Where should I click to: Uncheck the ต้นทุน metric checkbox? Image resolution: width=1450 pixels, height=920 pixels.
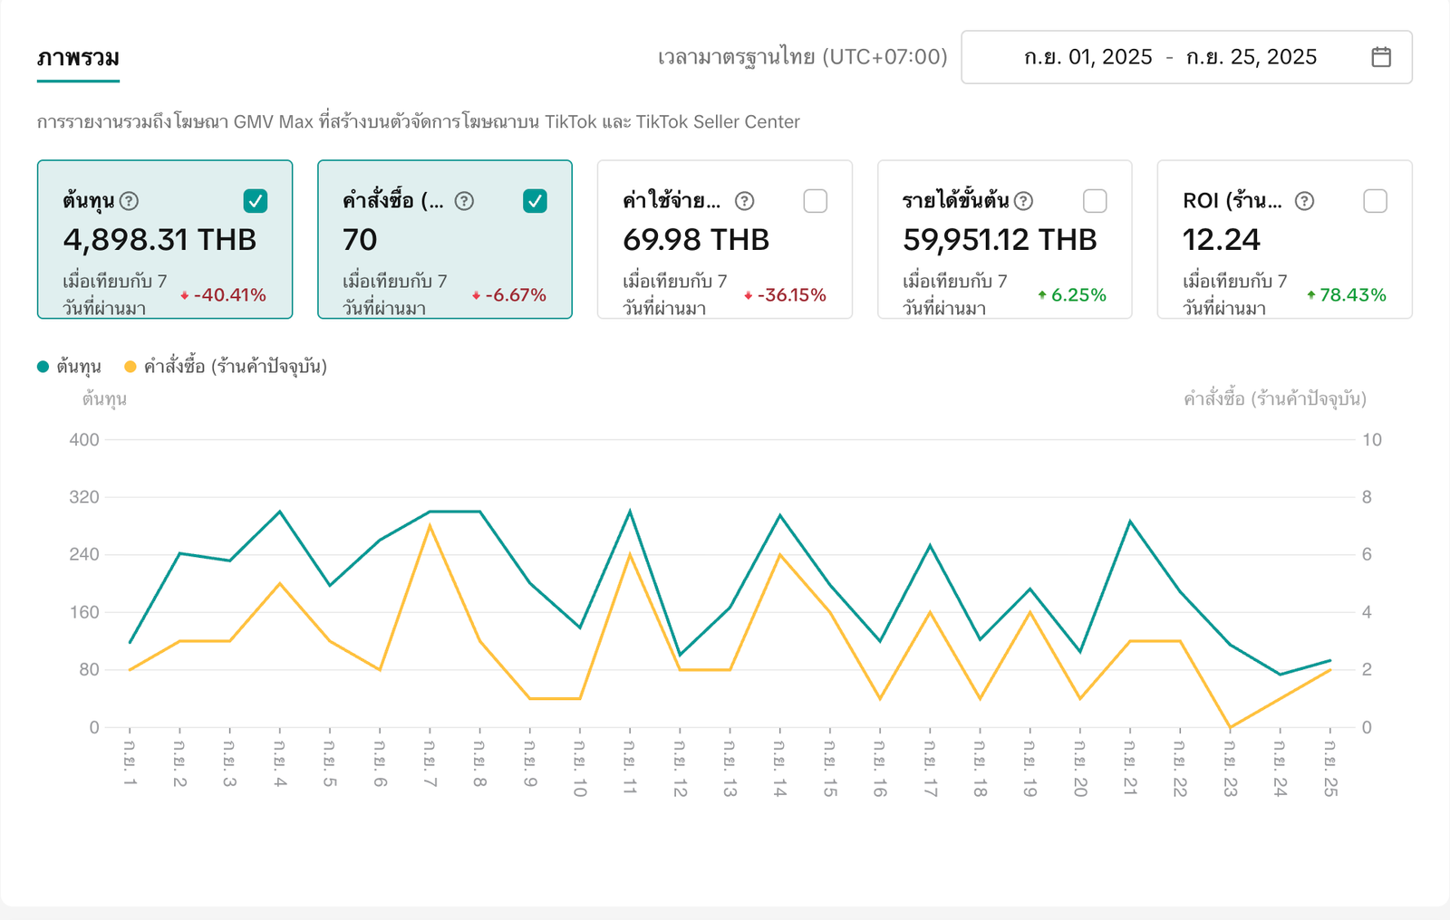256,201
